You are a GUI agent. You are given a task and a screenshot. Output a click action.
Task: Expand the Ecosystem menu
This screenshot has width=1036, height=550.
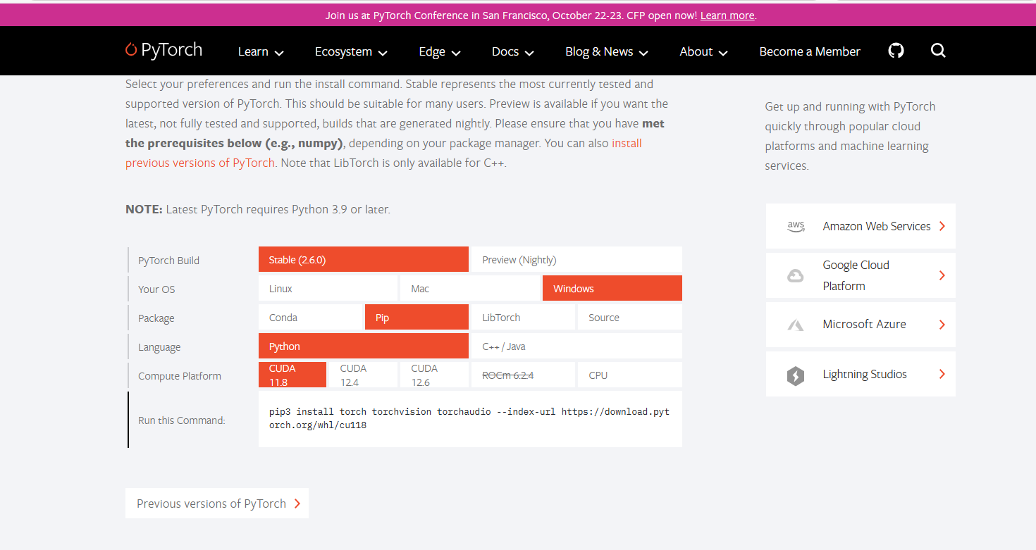(351, 51)
